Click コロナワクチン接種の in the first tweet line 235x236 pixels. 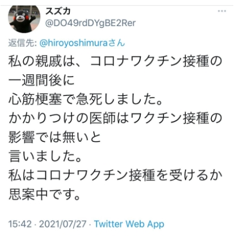[156, 61]
